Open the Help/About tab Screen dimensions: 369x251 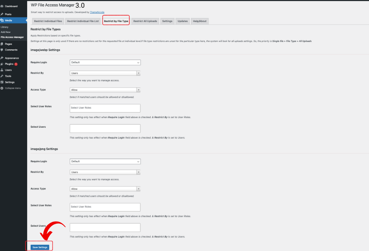(200, 21)
